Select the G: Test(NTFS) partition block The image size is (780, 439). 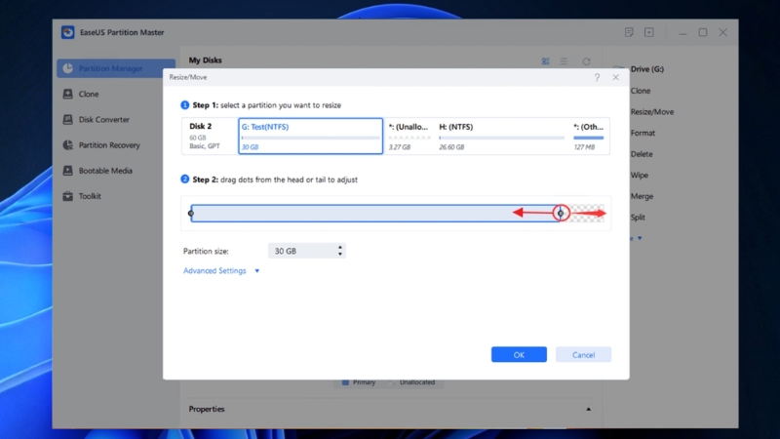[310, 137]
